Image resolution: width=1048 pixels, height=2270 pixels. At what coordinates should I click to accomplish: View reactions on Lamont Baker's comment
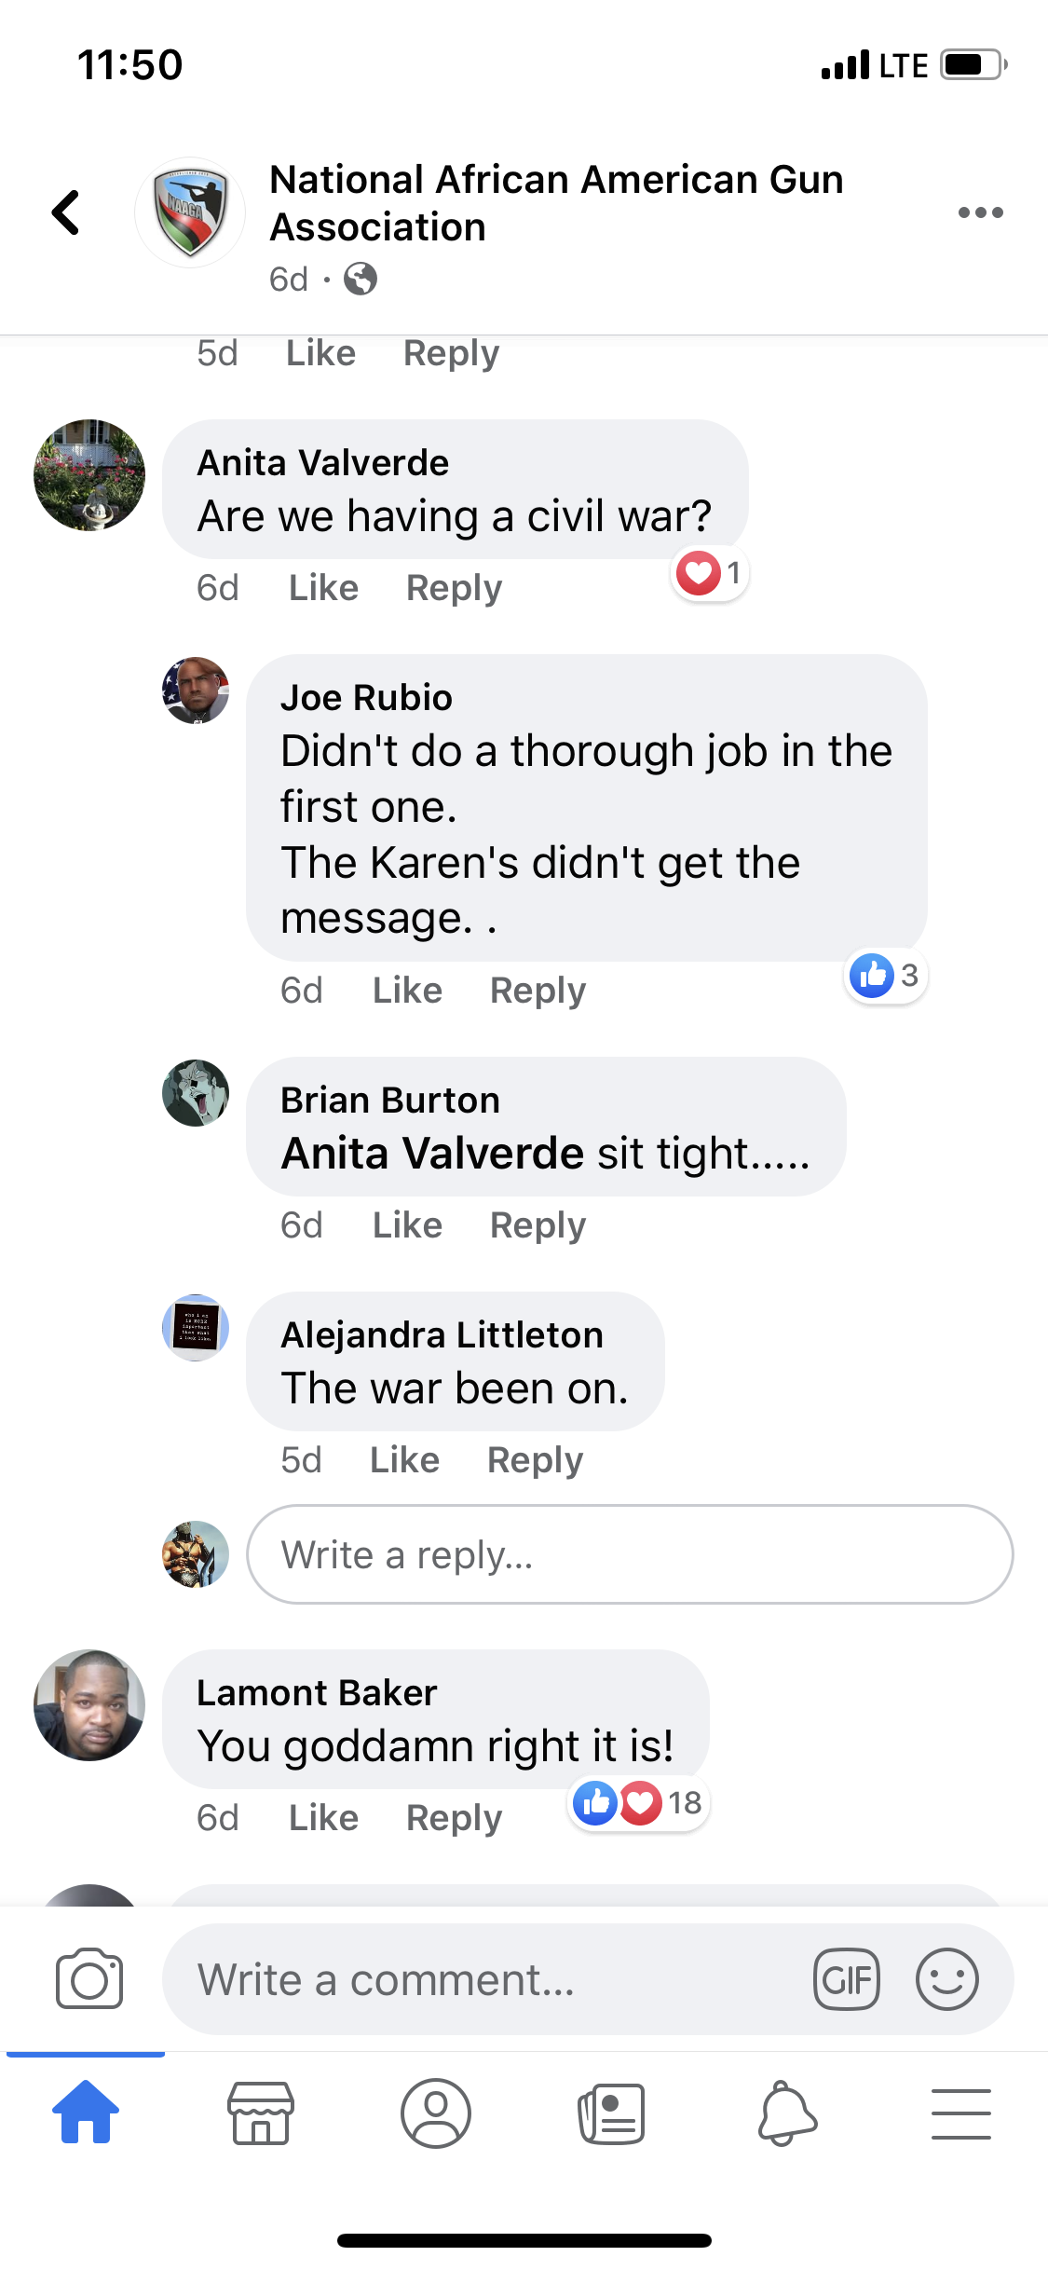(x=639, y=1803)
